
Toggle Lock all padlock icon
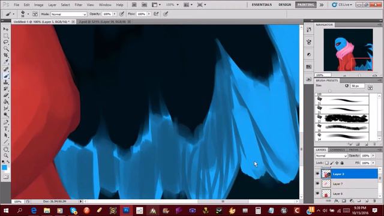coord(342,163)
